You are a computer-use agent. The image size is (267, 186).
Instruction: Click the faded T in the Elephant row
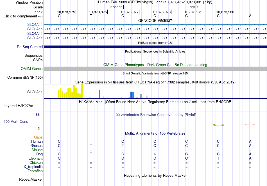point(218,158)
